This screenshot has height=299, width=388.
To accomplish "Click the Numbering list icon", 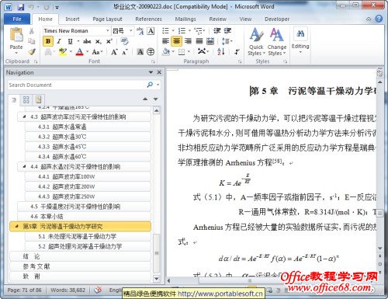I will point(182,31).
